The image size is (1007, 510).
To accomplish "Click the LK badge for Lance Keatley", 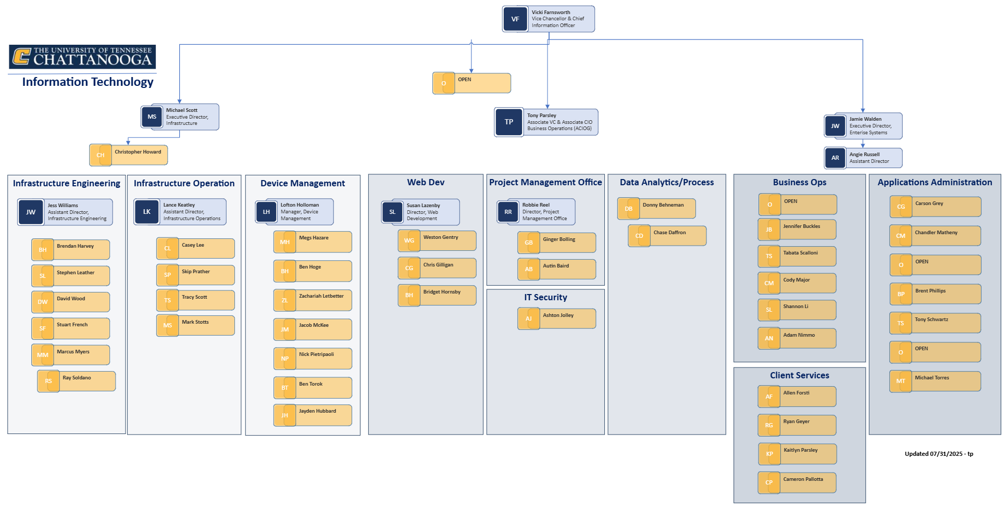I will [x=147, y=212].
